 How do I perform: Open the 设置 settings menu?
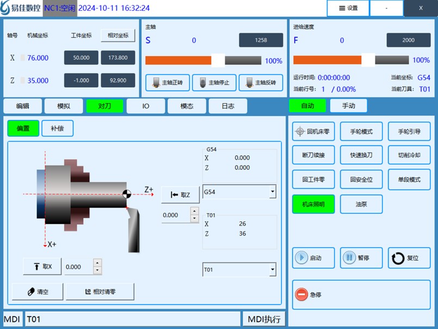click(x=348, y=8)
